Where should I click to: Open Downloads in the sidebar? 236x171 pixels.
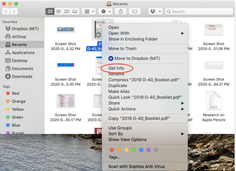coord(22,77)
